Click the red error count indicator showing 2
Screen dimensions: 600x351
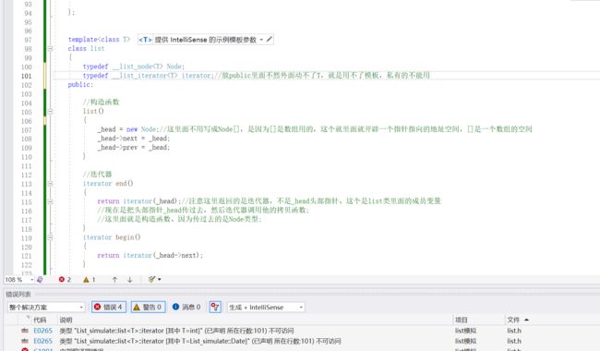(x=65, y=280)
